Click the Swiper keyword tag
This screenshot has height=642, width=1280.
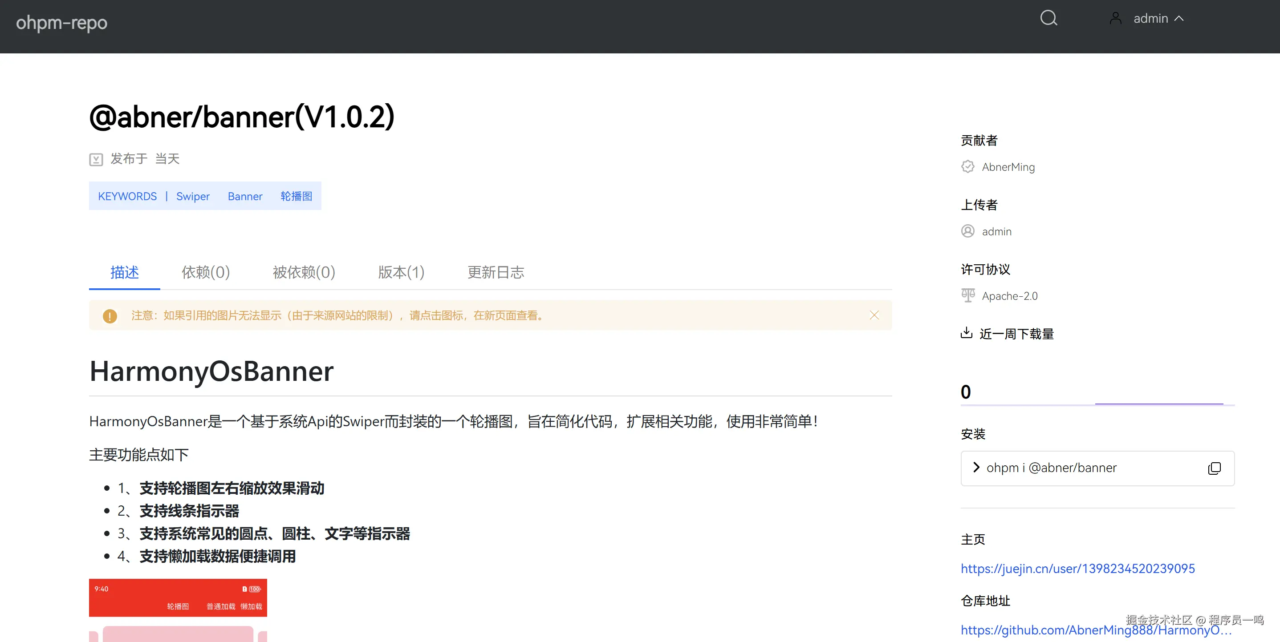[x=193, y=197]
